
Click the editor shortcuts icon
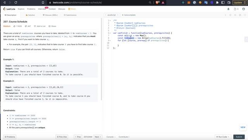(230, 15)
